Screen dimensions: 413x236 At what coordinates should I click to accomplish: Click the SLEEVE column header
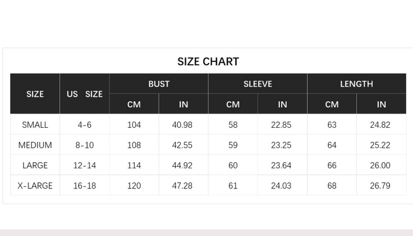click(x=258, y=84)
